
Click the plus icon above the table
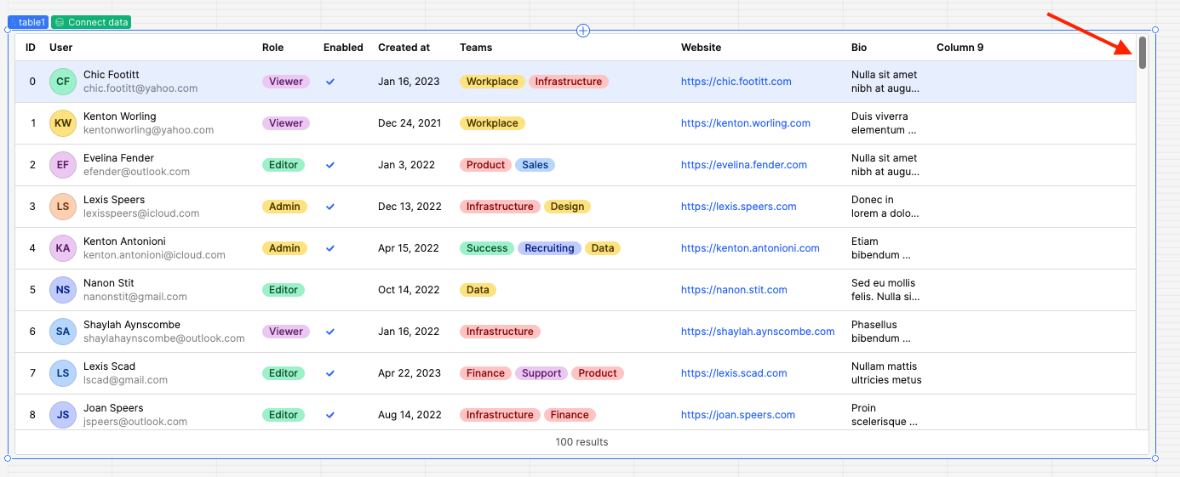click(583, 31)
